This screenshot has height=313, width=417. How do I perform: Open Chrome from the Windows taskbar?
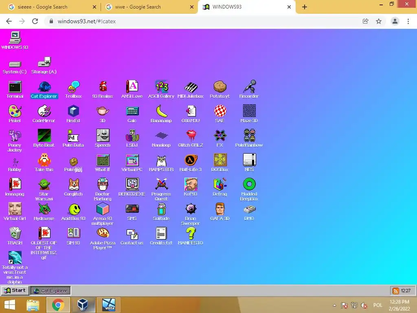pyautogui.click(x=58, y=305)
